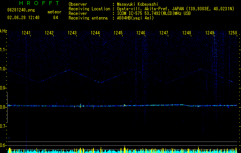Click the 1241 time marker
This screenshot has width=241, height=153.
pos(26,33)
